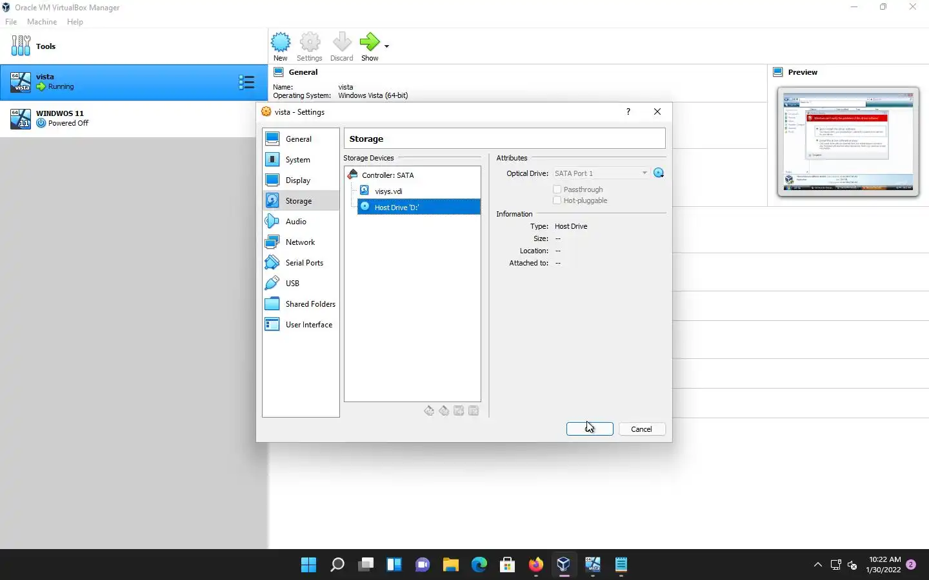929x580 pixels.
Task: Click the dialog help question mark
Action: [628, 111]
